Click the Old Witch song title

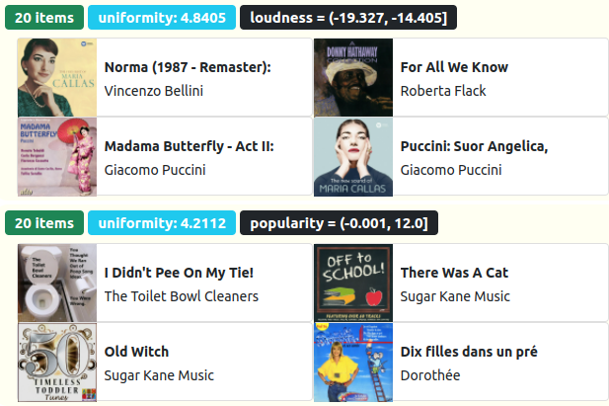click(136, 352)
